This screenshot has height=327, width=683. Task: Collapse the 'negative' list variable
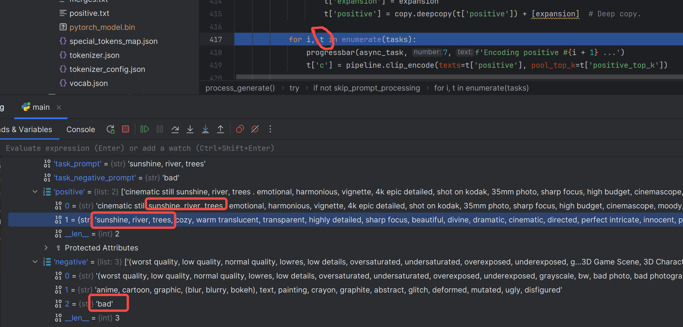point(35,262)
